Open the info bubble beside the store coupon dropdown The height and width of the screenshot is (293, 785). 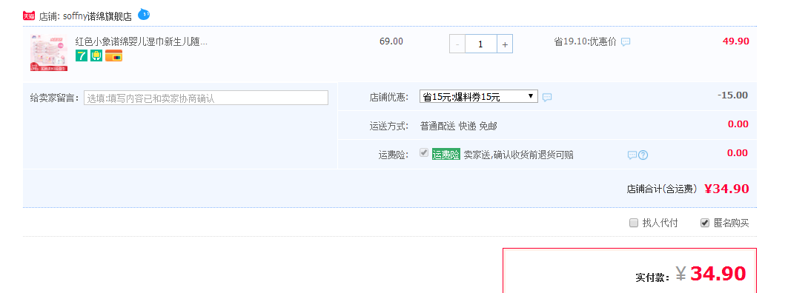547,97
